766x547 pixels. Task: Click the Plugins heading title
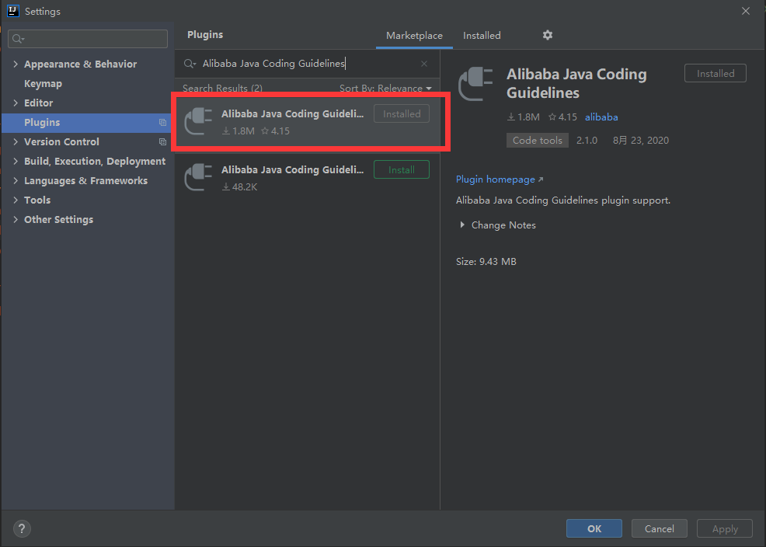(x=205, y=35)
